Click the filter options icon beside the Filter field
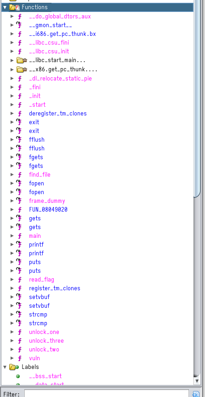Viewport: 205px width, 397px height. [196, 394]
